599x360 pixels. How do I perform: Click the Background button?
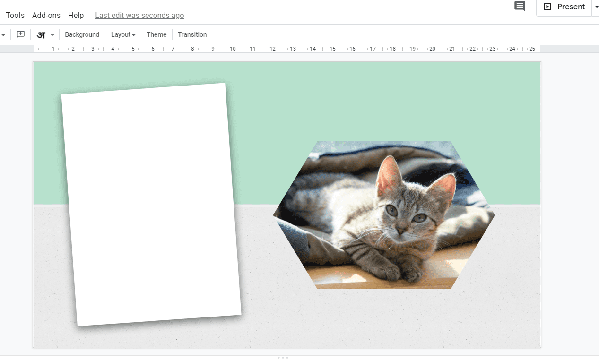[x=82, y=34]
